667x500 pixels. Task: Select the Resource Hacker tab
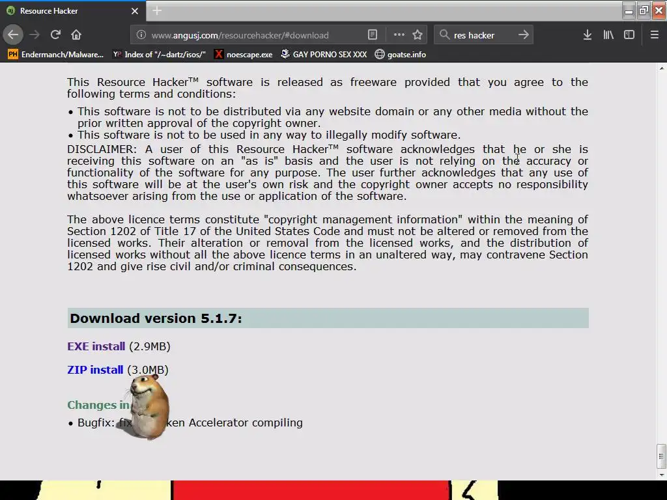(73, 11)
